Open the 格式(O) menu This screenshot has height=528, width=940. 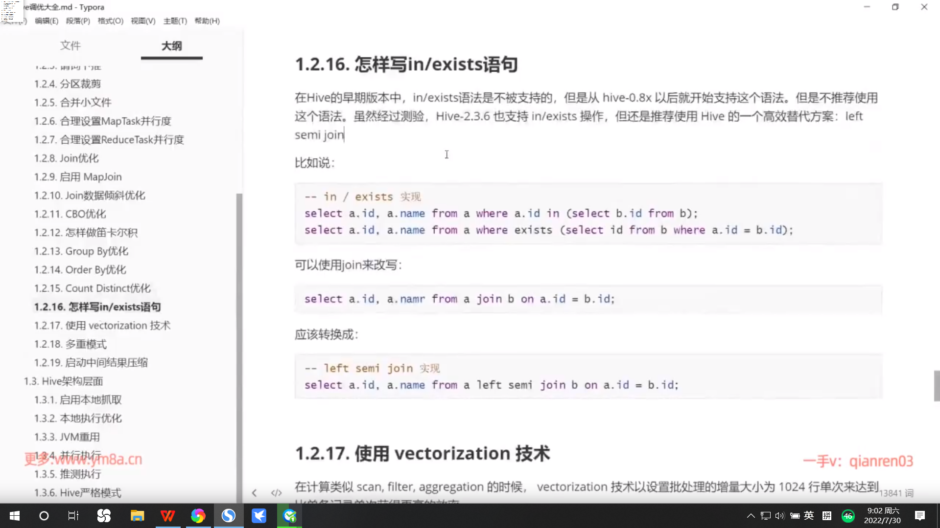tap(110, 21)
